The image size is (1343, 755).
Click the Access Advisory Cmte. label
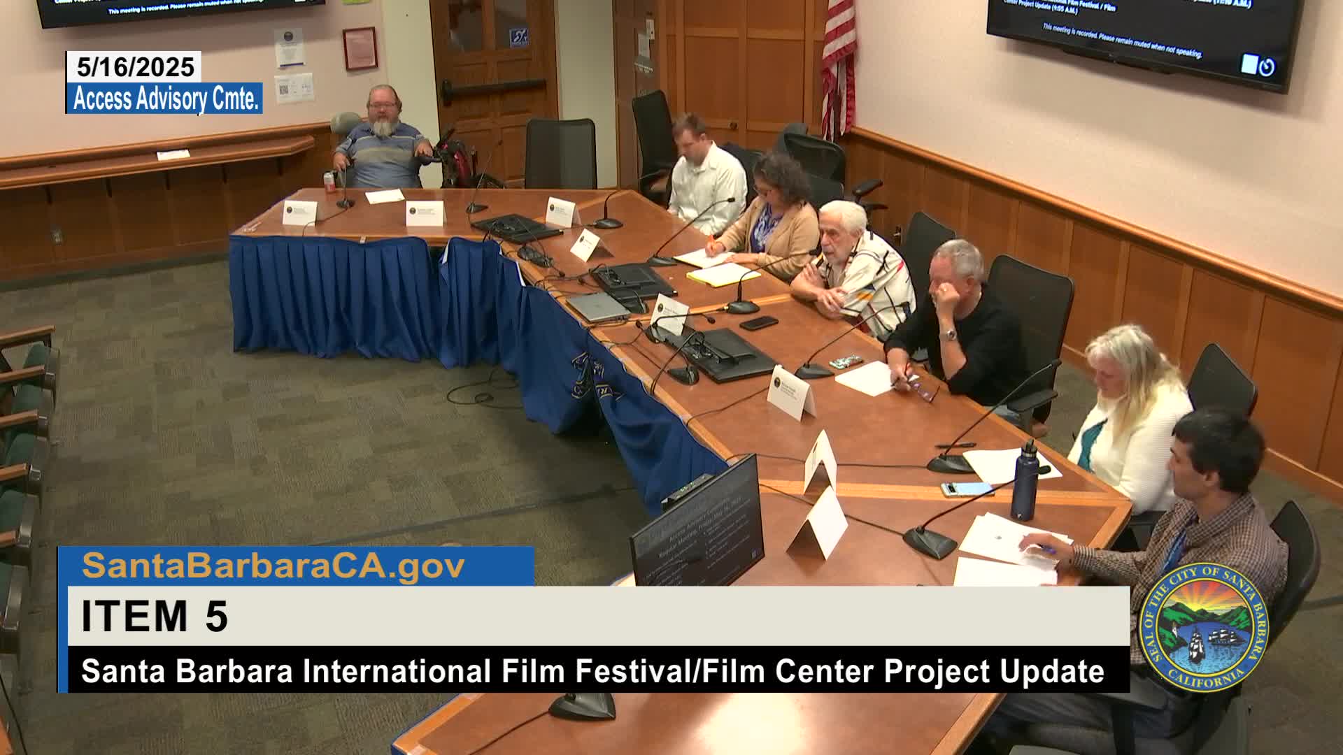(165, 99)
